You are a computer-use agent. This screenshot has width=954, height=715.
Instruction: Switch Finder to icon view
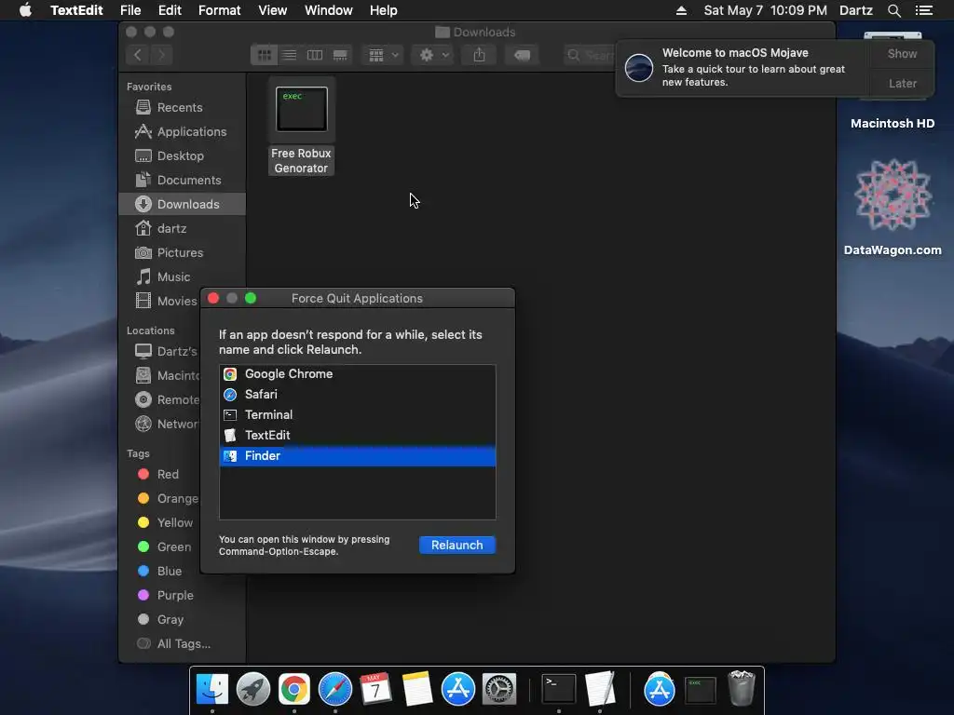coord(264,55)
